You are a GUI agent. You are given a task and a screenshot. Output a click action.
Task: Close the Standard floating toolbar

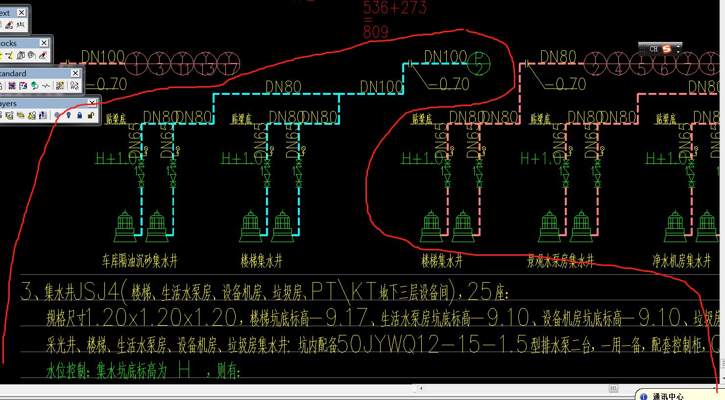coord(75,73)
